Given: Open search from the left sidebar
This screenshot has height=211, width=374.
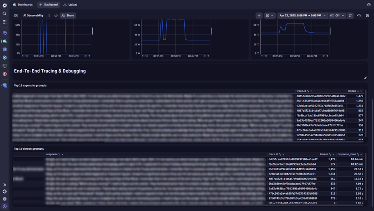Looking at the screenshot, I should 4,14.
